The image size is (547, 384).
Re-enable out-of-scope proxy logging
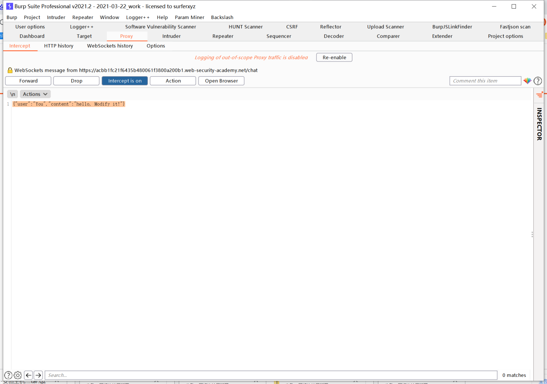(x=334, y=58)
